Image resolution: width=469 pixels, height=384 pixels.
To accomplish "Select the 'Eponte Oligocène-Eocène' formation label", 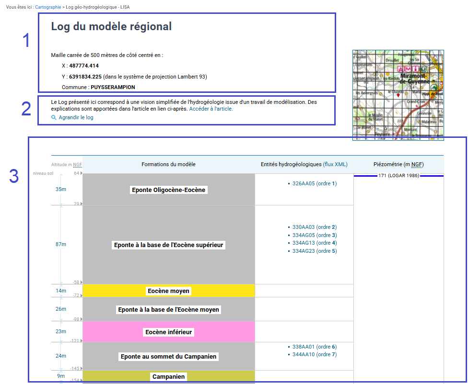I will (169, 190).
